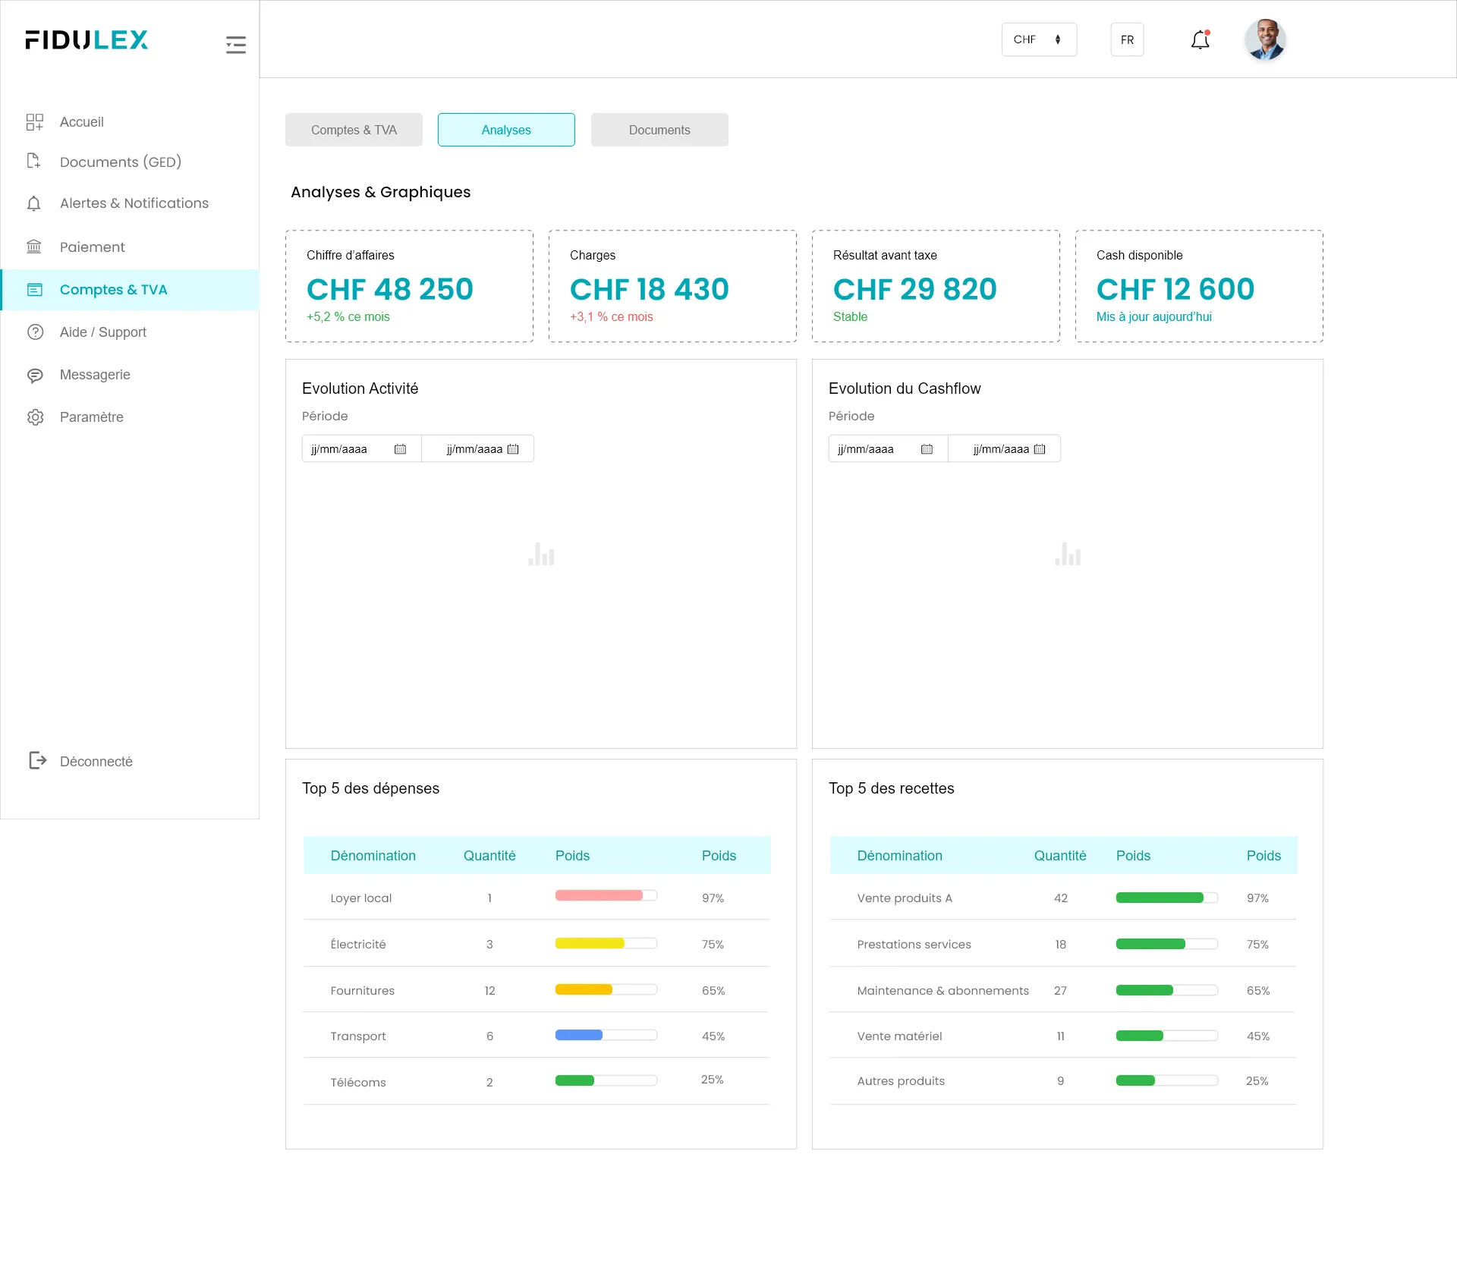Open the calendar for the Evolution Activité start date
The height and width of the screenshot is (1261, 1457).
pos(400,449)
